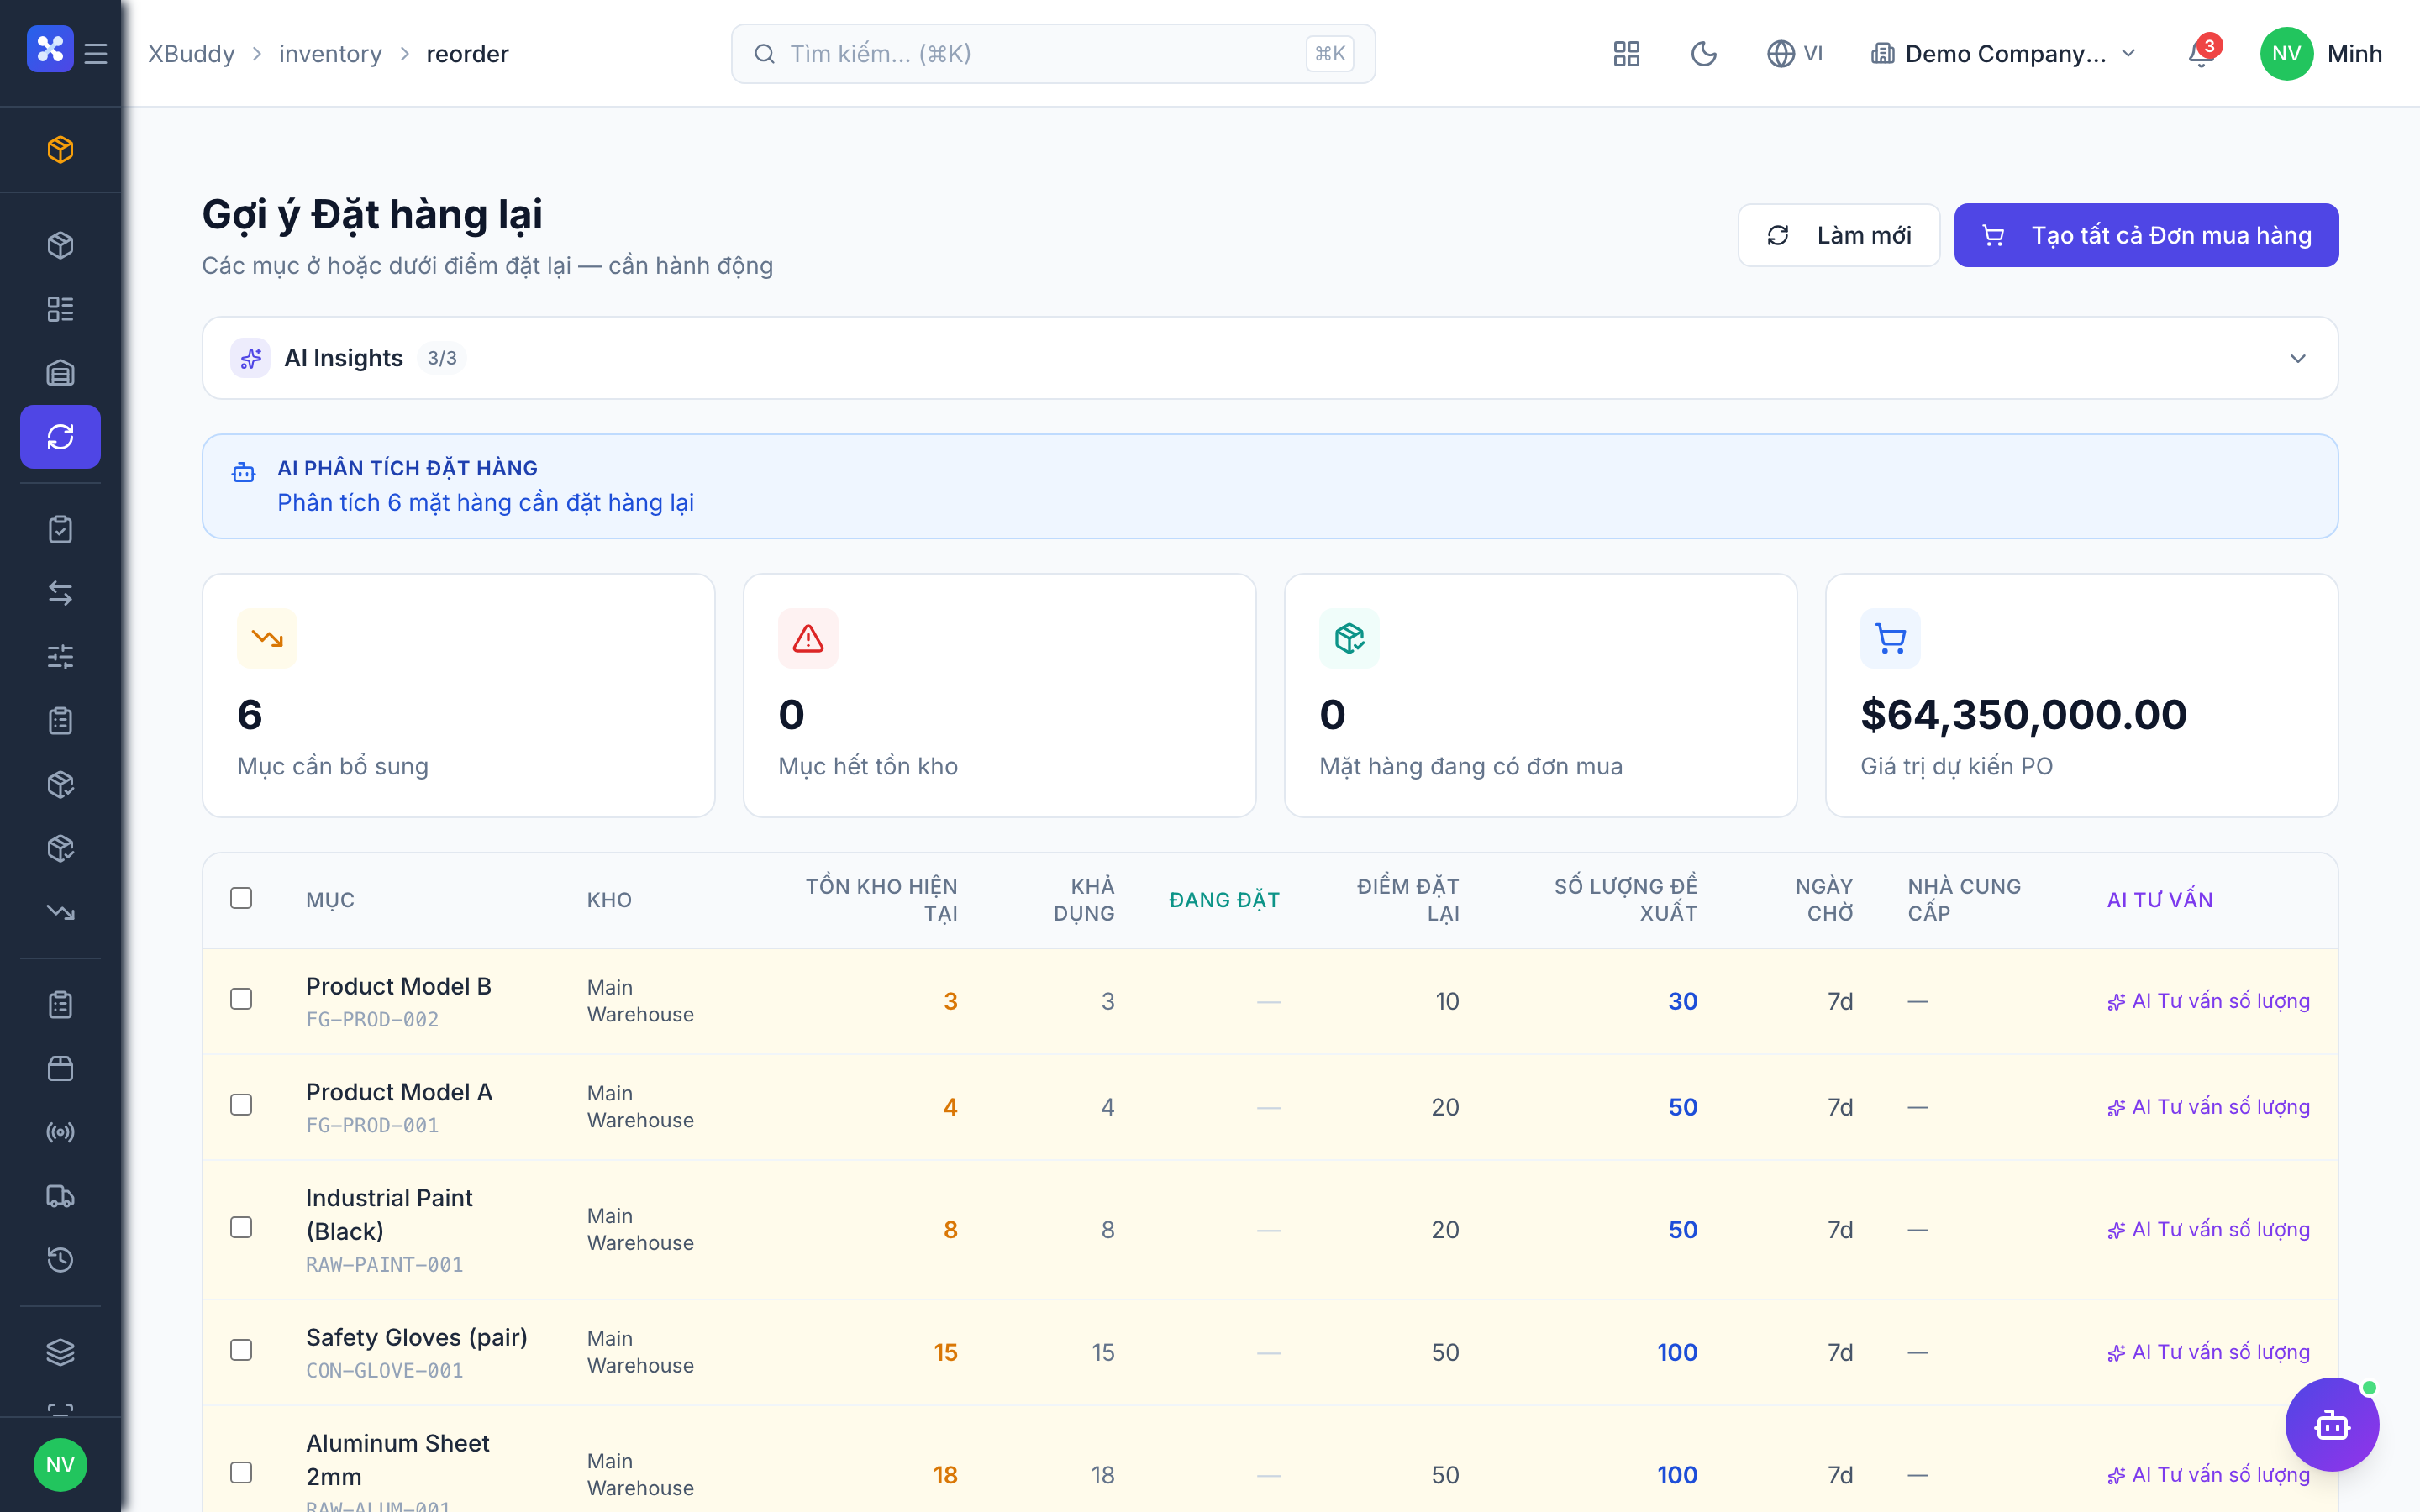Toggle the select-all checkbox in table header
Screen dimensions: 2420x1512
click(x=241, y=898)
